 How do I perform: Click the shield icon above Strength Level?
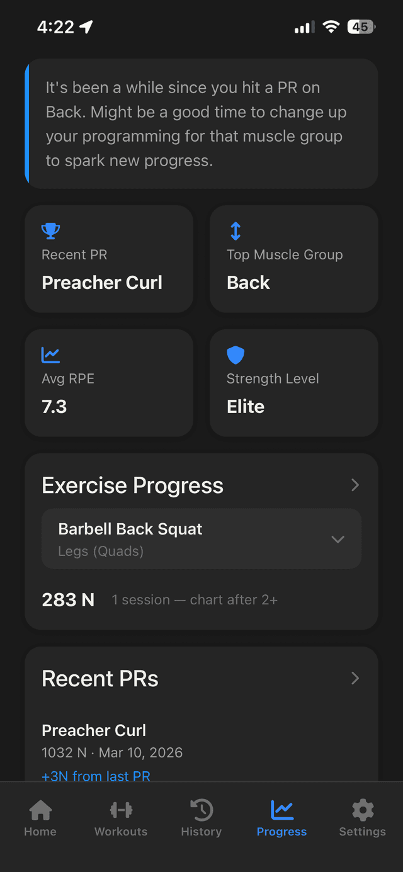235,354
